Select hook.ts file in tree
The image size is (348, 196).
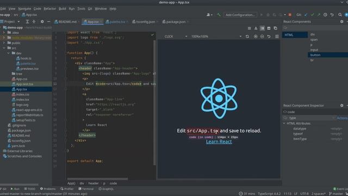(24, 58)
